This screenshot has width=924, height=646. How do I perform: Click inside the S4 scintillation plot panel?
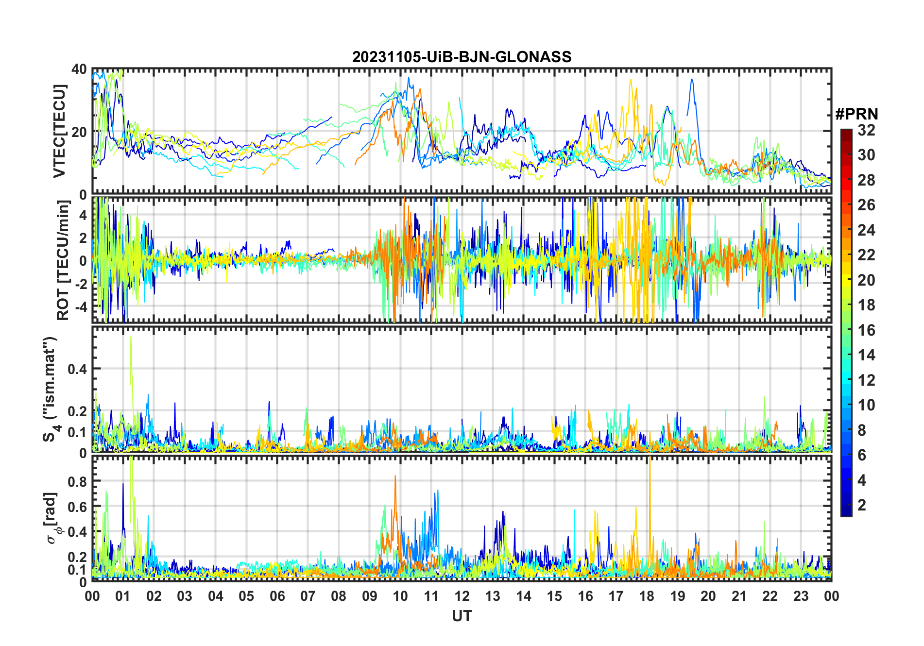(462, 389)
